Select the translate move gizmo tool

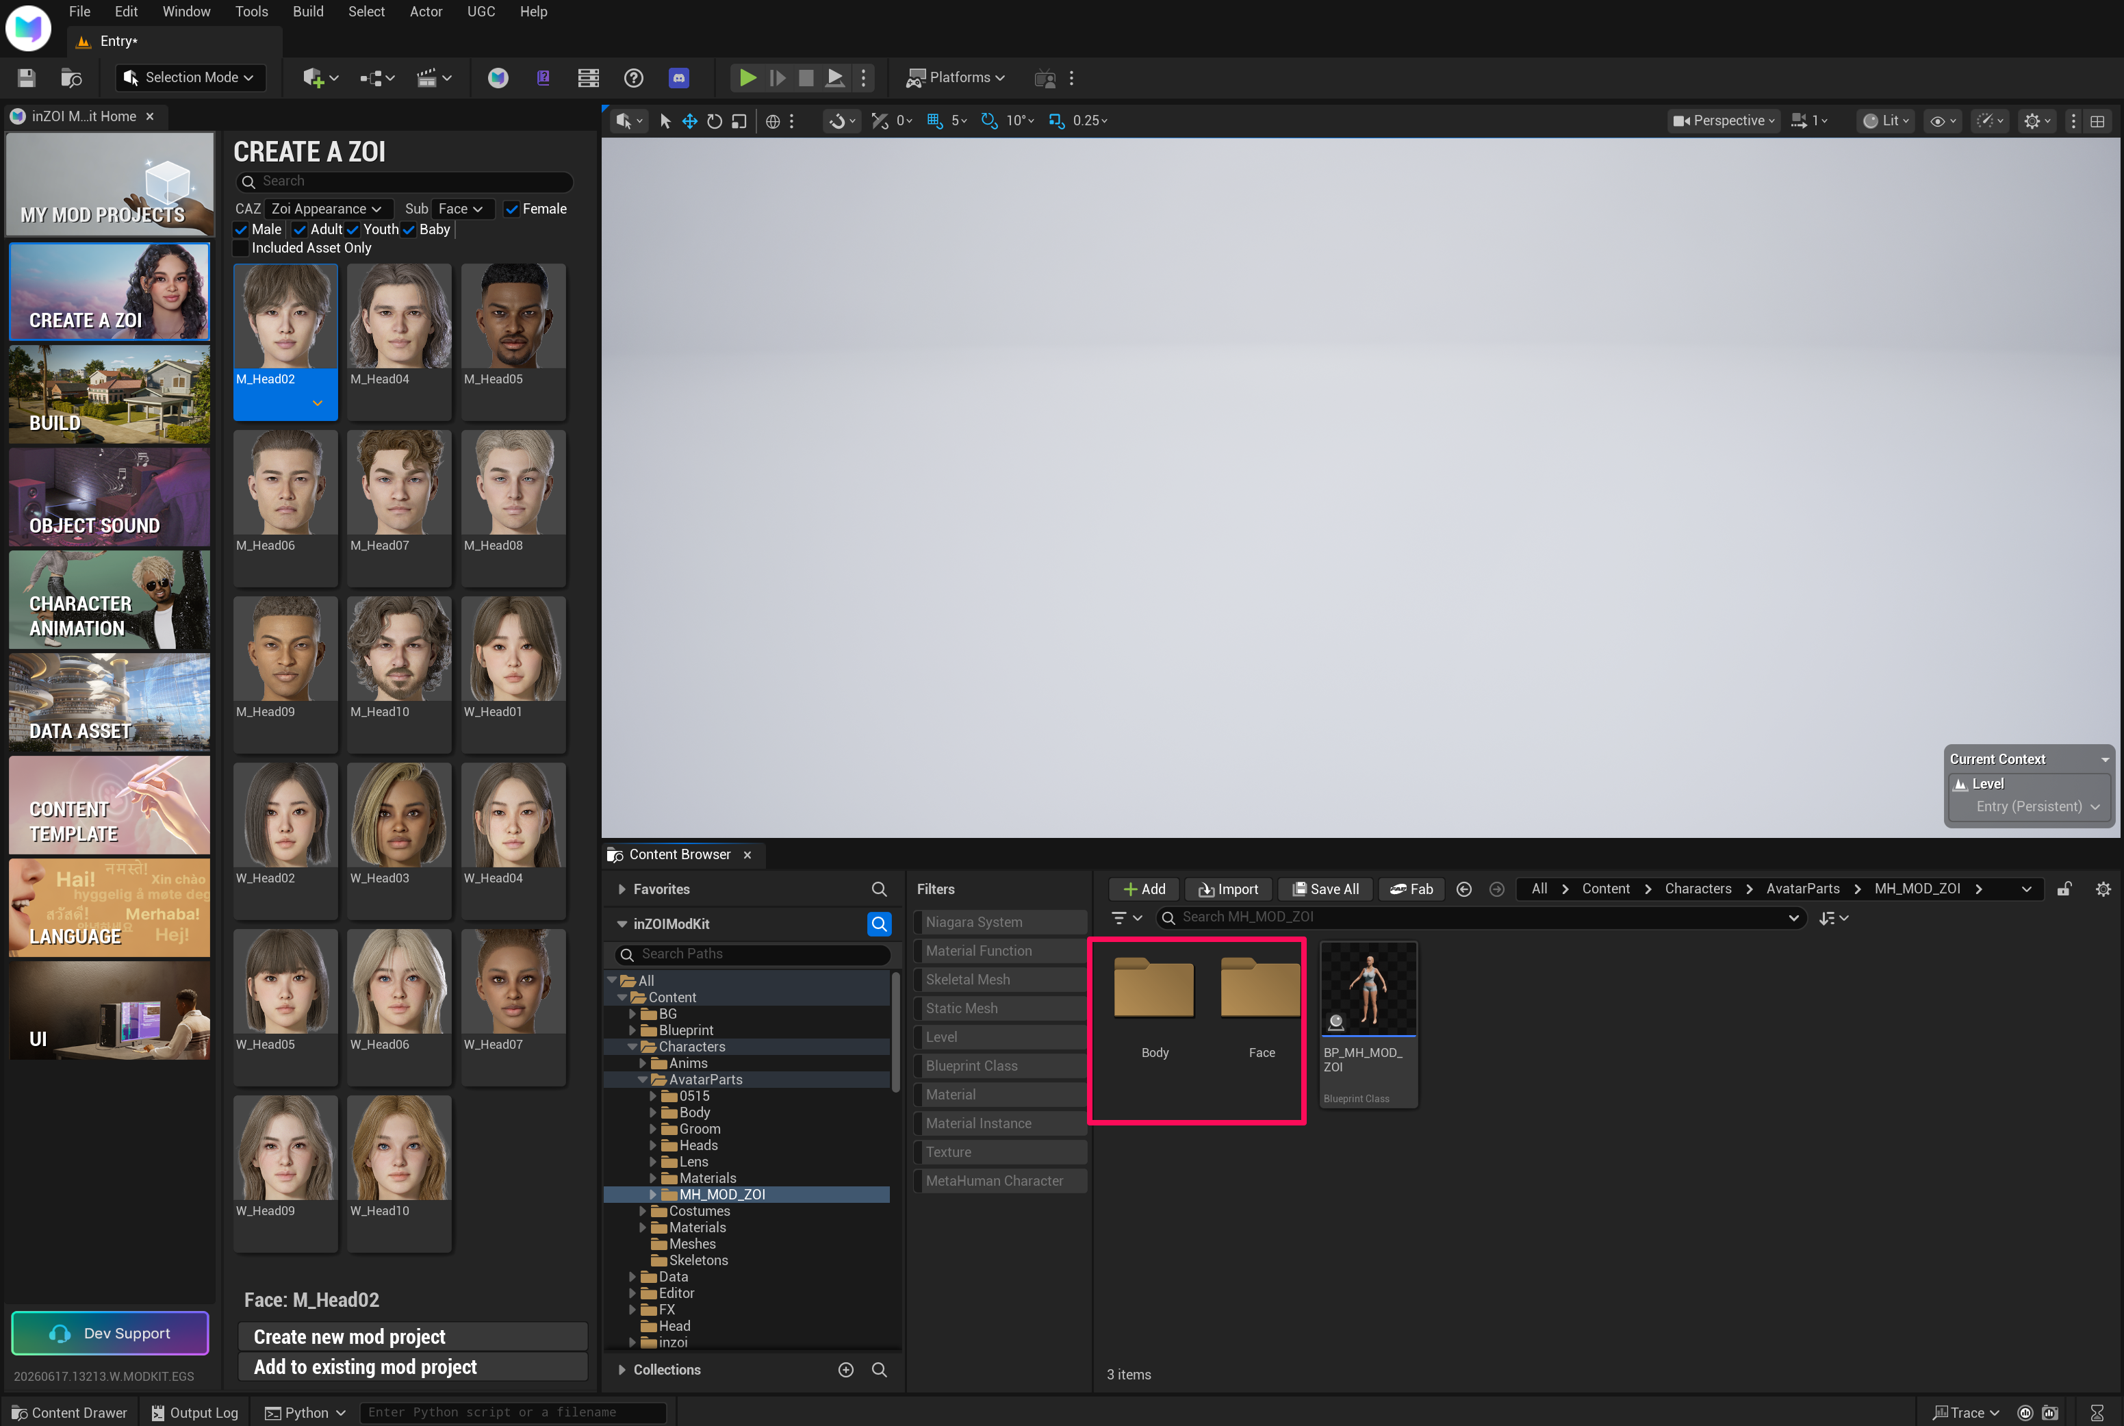click(x=690, y=121)
